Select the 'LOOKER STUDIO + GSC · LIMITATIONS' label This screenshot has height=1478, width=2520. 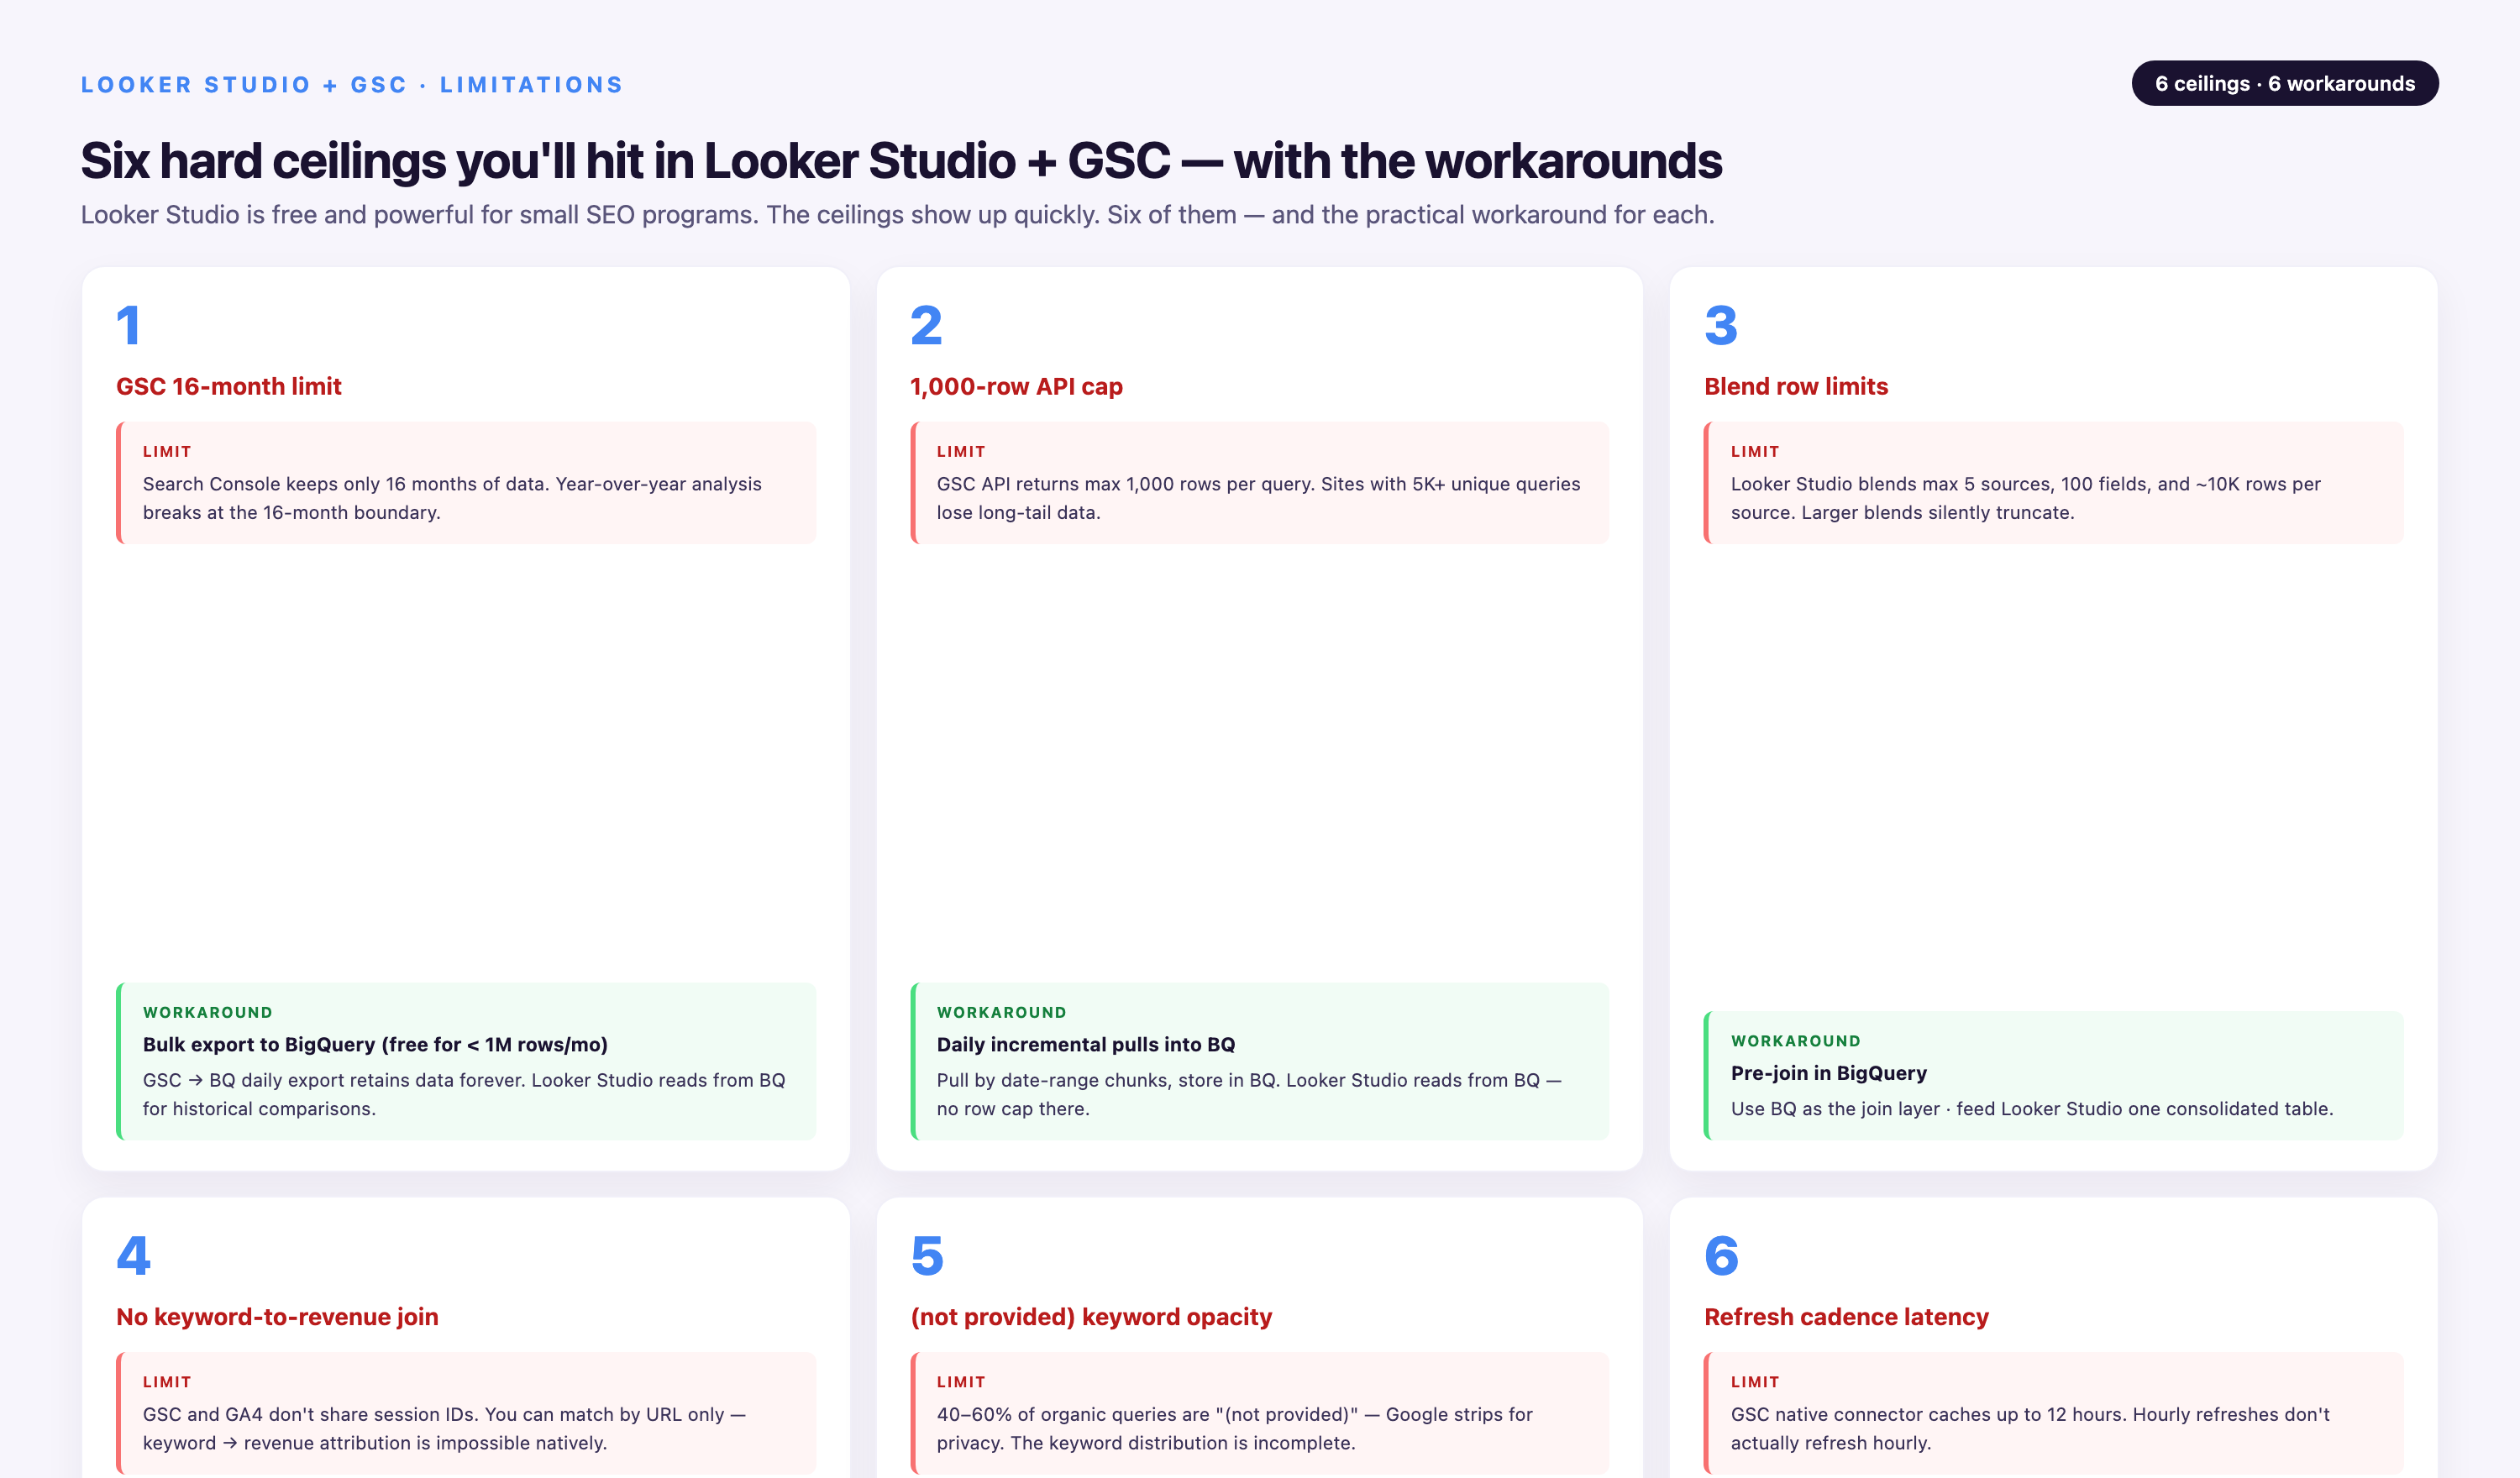(352, 85)
